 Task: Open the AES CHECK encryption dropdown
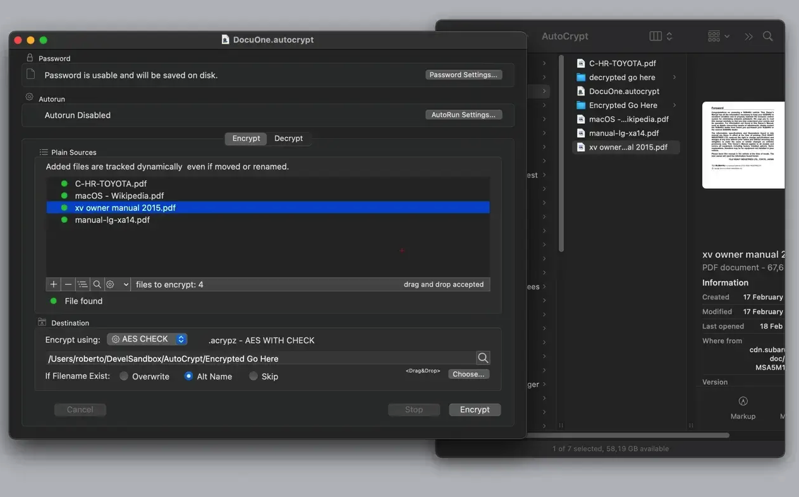pos(147,339)
